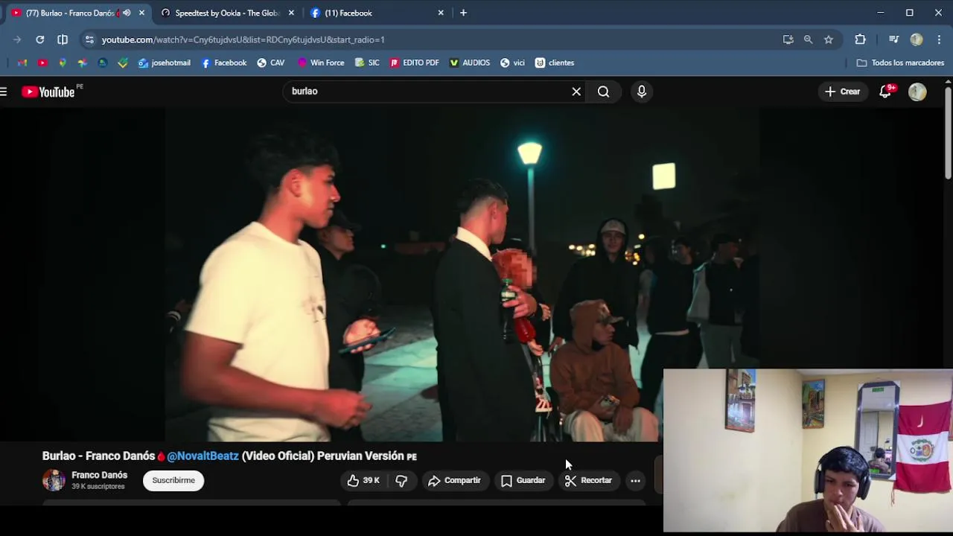This screenshot has height=536, width=953.
Task: Click the page vertical scrollbar
Action: tap(948, 134)
